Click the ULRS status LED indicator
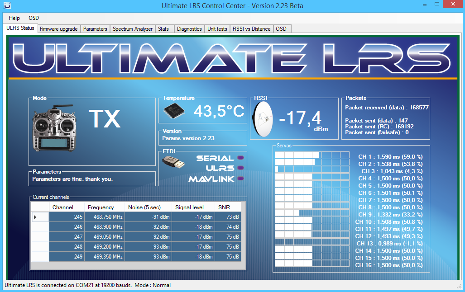The height and width of the screenshot is (292, 465). click(x=240, y=168)
